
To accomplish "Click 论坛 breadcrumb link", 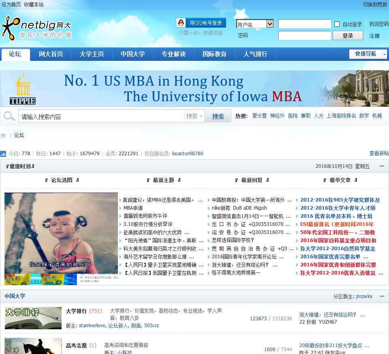I will coord(19,135).
